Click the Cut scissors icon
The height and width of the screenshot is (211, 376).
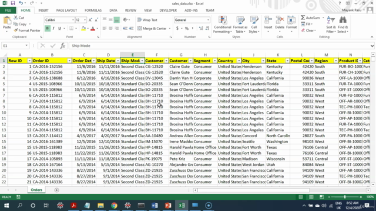click(x=16, y=18)
